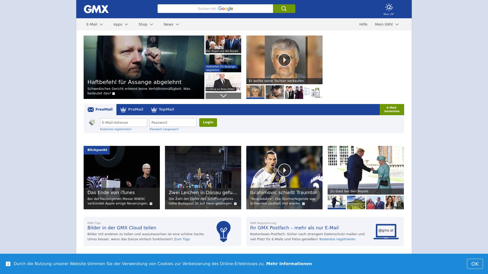
Task: Click the cookie banner info icon
Action: 8,264
